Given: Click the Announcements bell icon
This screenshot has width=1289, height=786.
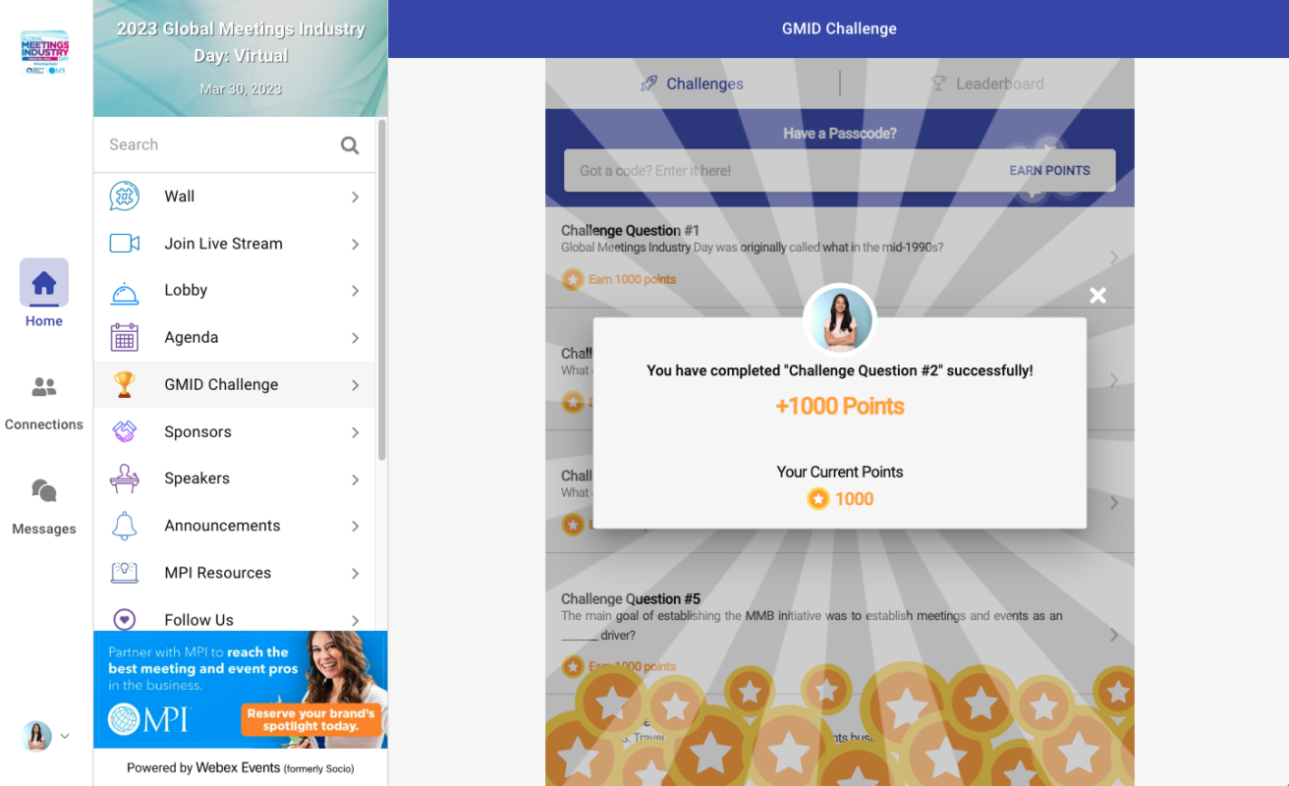Looking at the screenshot, I should (x=125, y=526).
